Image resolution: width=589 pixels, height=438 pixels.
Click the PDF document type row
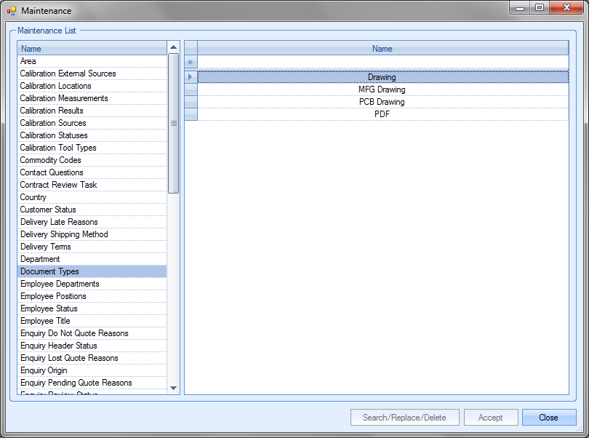coord(382,114)
